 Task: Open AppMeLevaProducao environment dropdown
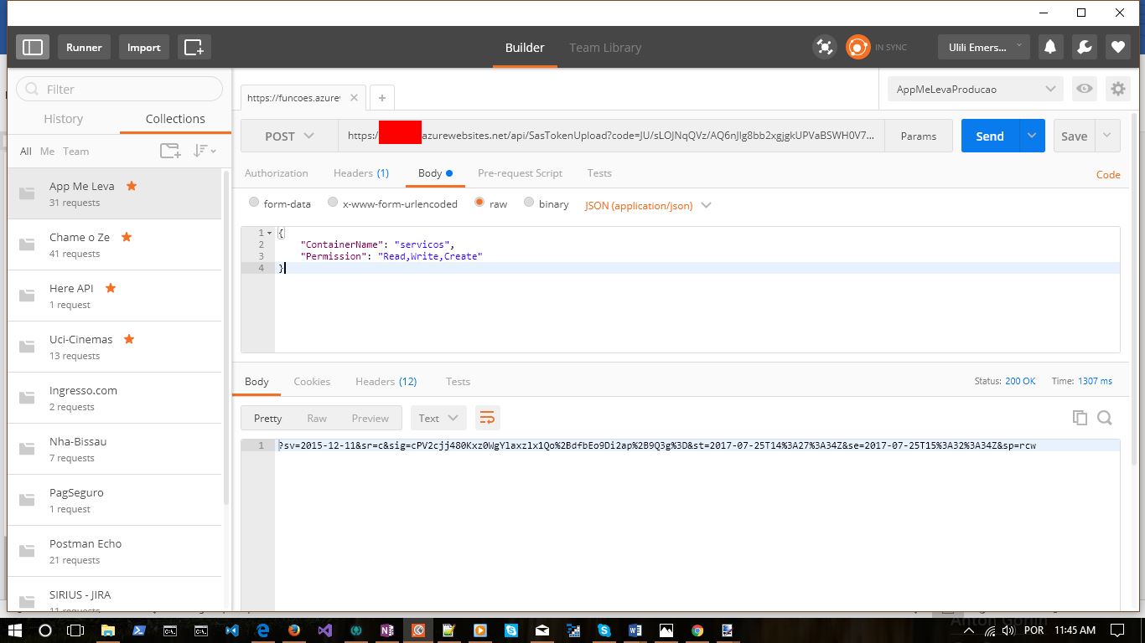pyautogui.click(x=976, y=89)
